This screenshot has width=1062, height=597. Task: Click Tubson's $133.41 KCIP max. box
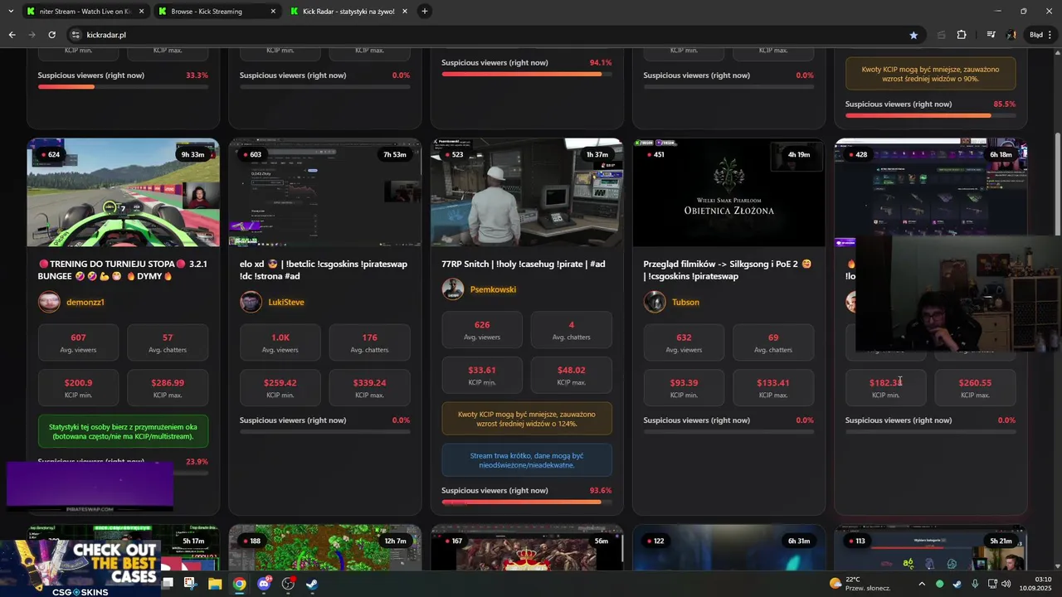(x=773, y=388)
